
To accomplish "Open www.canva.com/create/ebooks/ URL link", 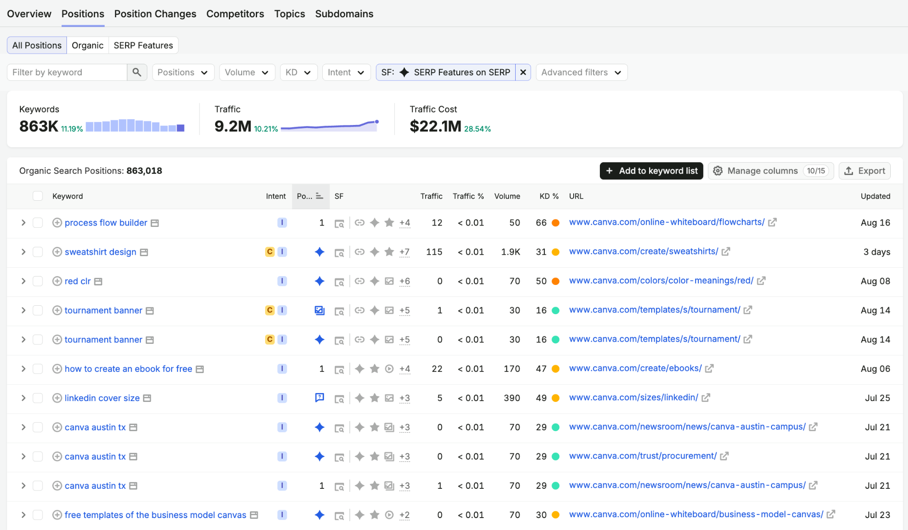I will [x=635, y=368].
